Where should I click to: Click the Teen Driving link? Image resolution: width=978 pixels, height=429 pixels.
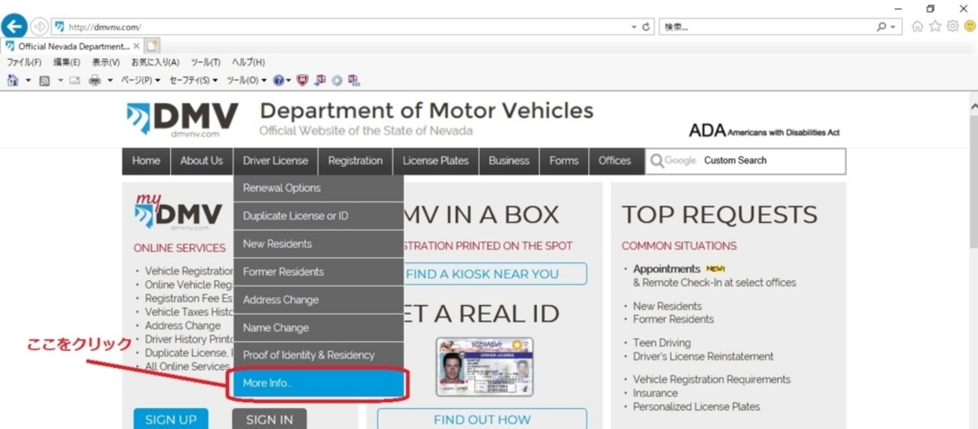click(661, 343)
